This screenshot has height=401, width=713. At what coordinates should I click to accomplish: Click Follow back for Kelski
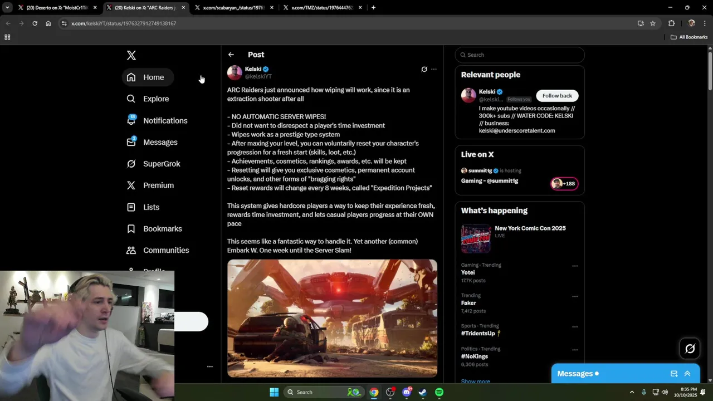coord(557,96)
